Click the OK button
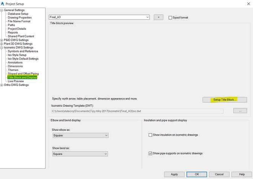 (197, 174)
